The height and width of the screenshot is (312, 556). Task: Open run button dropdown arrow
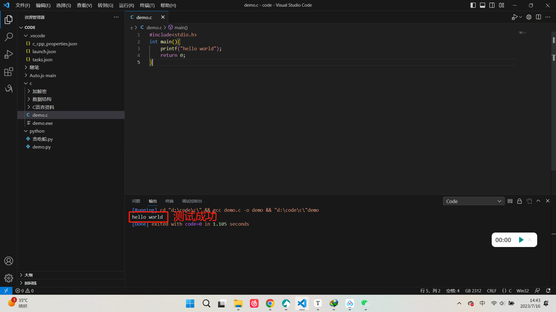[x=521, y=17]
